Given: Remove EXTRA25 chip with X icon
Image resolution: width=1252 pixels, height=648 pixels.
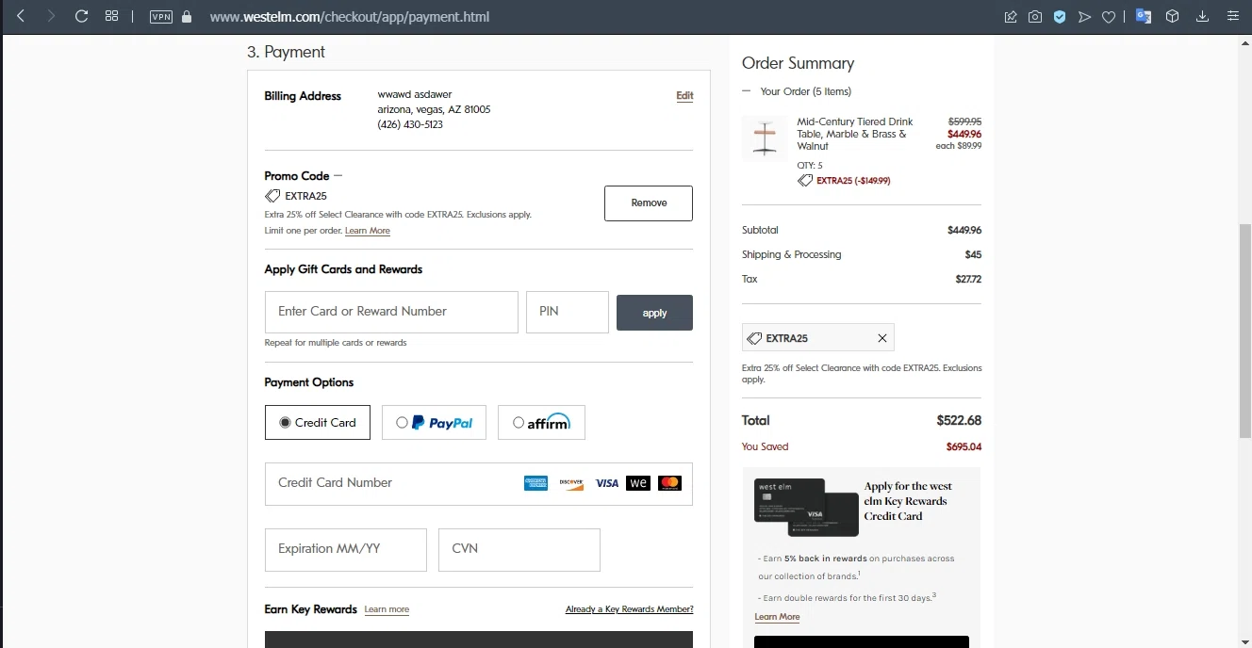Looking at the screenshot, I should (x=882, y=338).
